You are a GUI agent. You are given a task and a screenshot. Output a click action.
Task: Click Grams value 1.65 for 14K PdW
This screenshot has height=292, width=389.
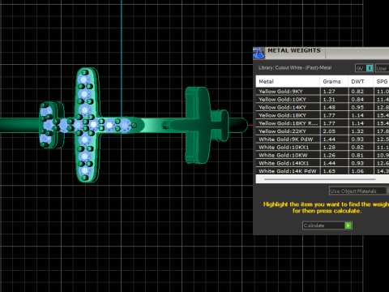pos(329,171)
